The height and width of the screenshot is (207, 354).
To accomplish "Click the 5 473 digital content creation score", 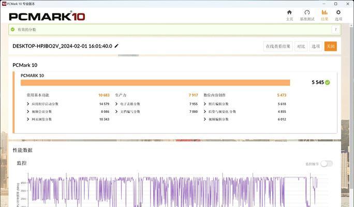I will [282, 95].
